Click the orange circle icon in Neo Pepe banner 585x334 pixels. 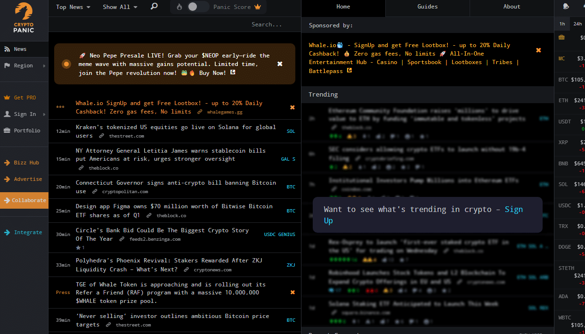pyautogui.click(x=66, y=64)
